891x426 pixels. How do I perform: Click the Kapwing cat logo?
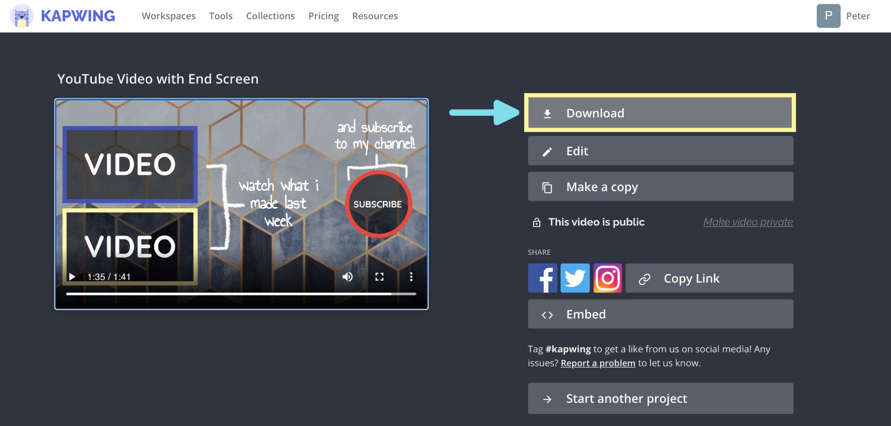21,16
